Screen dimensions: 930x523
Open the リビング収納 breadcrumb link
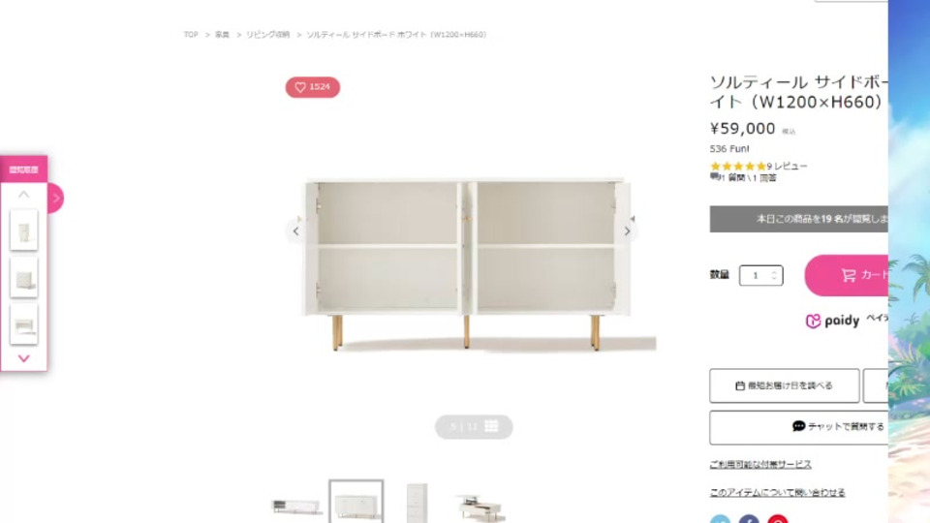[268, 35]
